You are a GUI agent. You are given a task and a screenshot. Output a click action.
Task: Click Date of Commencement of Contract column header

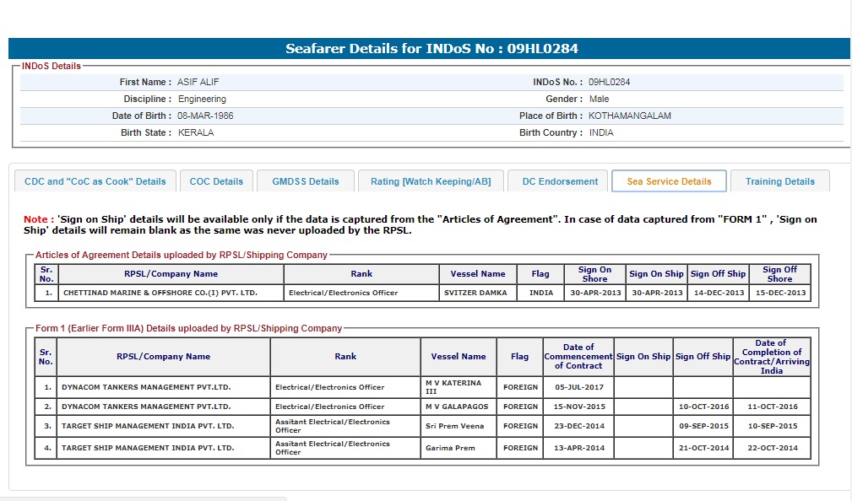pos(578,356)
